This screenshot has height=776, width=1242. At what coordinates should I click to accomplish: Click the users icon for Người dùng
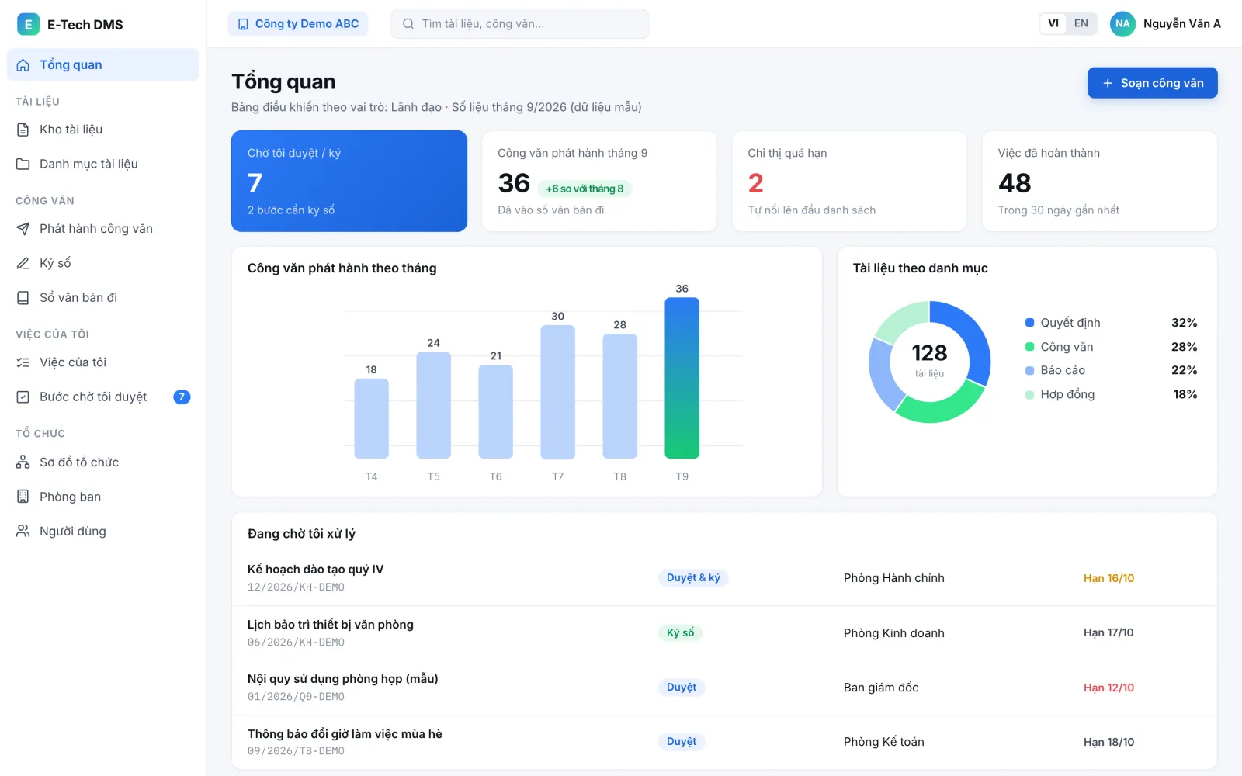pos(23,532)
